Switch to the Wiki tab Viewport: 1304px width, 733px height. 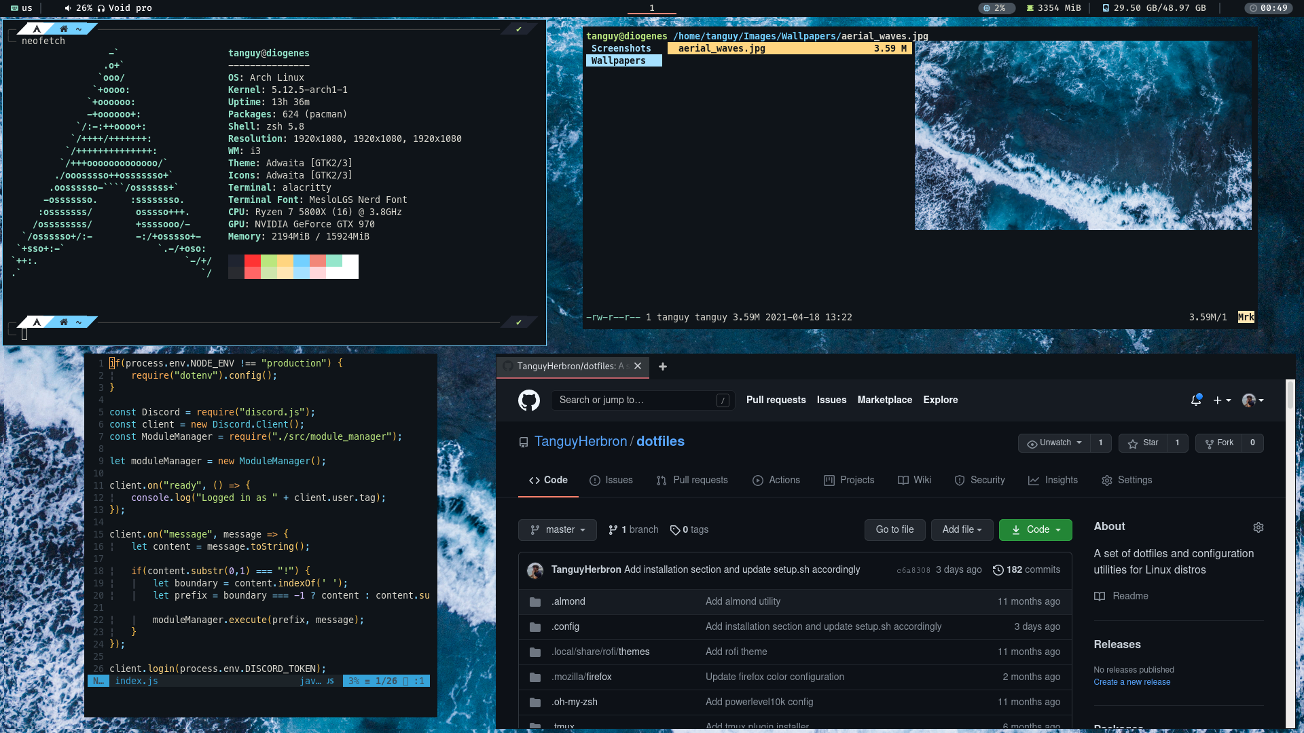(914, 481)
